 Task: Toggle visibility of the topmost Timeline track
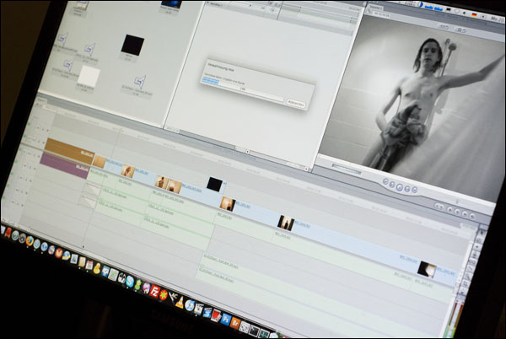pyautogui.click(x=29, y=124)
